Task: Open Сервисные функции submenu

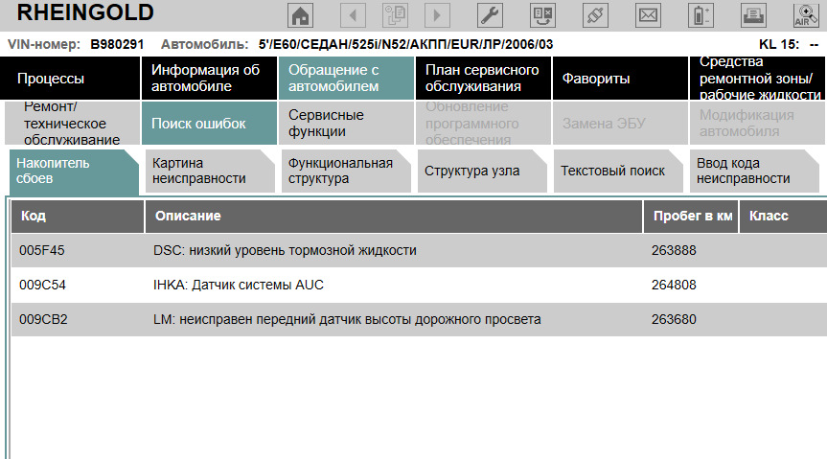Action: tap(347, 123)
